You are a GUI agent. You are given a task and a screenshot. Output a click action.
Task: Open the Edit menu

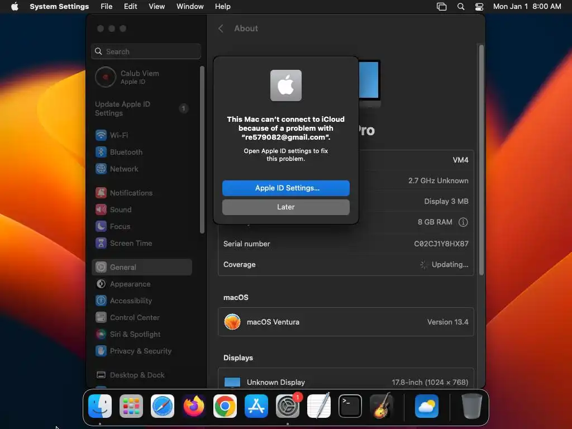tap(130, 7)
